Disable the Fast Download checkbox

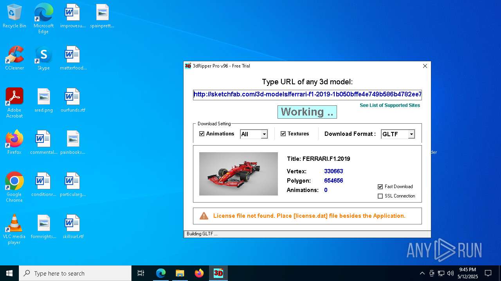(x=380, y=187)
